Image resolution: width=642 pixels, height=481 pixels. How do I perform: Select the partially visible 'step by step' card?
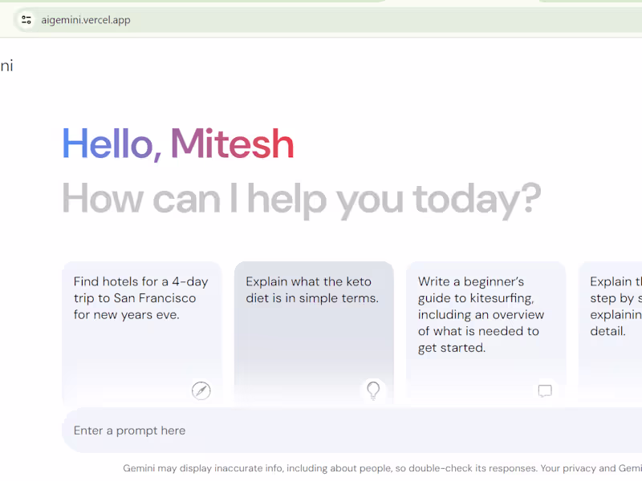pyautogui.click(x=610, y=334)
